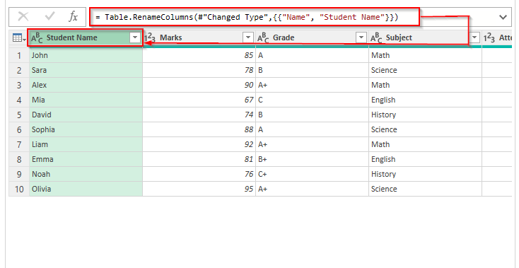Select cell with name David

point(86,115)
